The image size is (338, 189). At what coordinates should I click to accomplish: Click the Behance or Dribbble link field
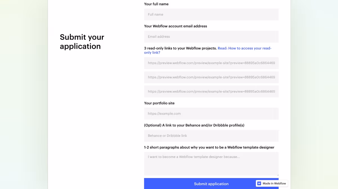click(x=211, y=136)
